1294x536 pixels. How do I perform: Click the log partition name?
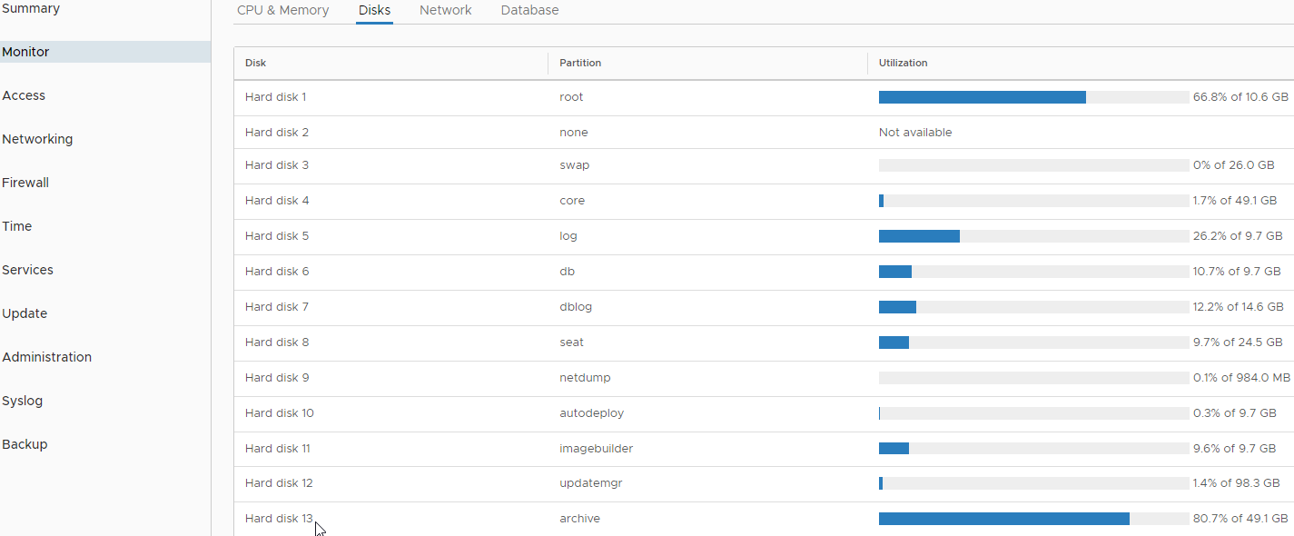(x=568, y=235)
